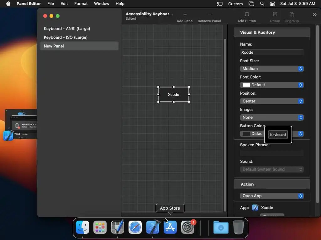Open Panel Editor icon in the Dock

click(118, 227)
